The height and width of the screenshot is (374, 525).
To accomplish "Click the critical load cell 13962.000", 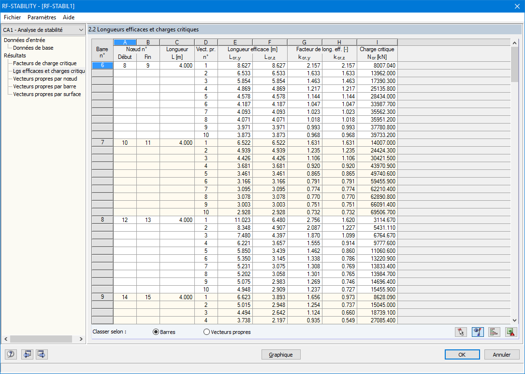I will tap(377, 73).
